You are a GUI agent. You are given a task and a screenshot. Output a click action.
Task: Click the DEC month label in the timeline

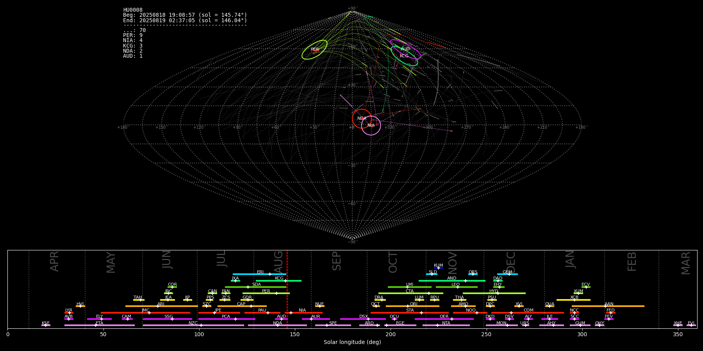coord(511,262)
